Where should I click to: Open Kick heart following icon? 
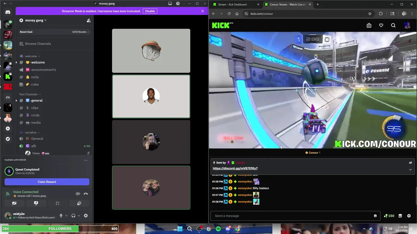(x=381, y=25)
